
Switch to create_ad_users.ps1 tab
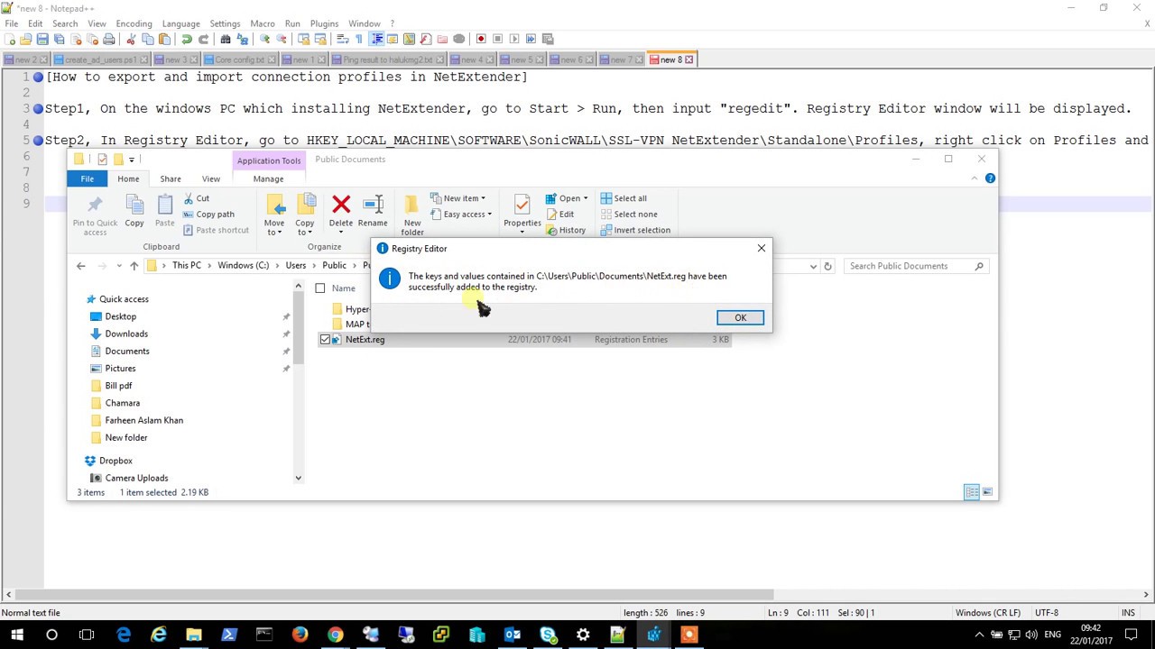[100, 59]
